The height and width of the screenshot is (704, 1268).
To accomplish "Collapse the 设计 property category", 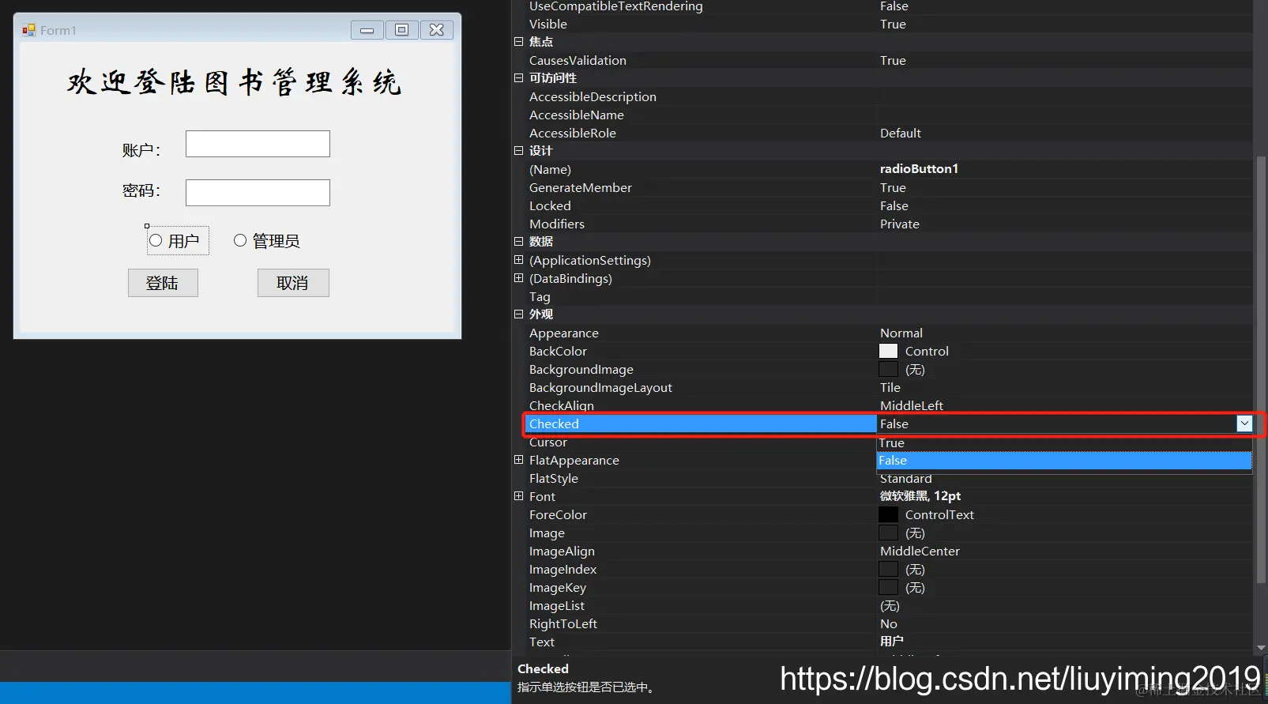I will pos(518,151).
